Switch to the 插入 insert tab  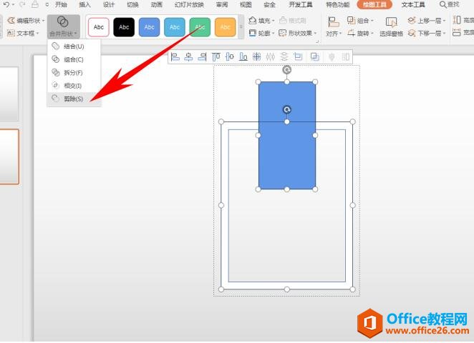point(84,4)
